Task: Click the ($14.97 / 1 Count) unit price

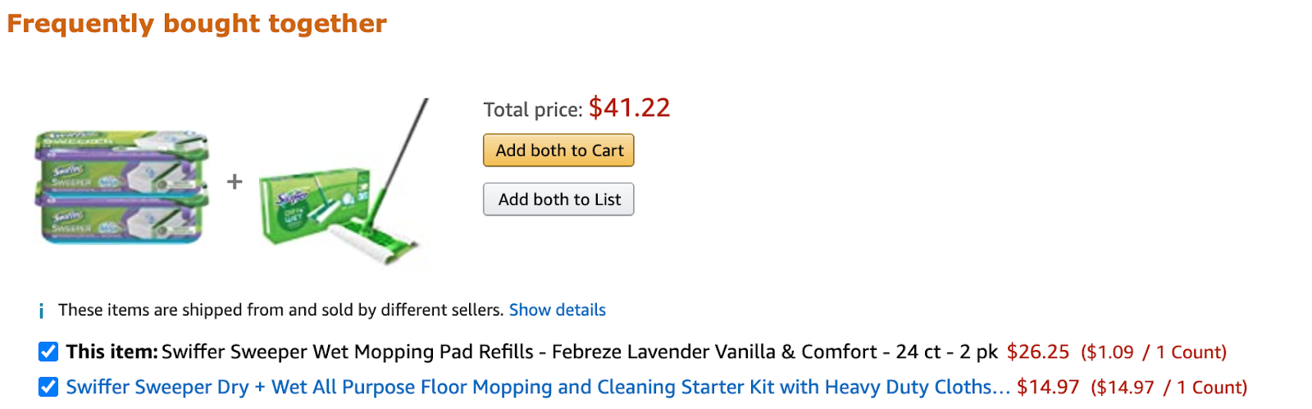Action: point(1168,388)
